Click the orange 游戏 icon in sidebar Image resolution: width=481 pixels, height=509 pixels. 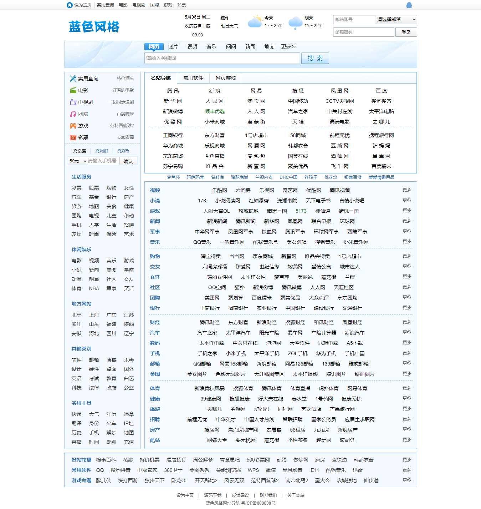tap(72, 126)
